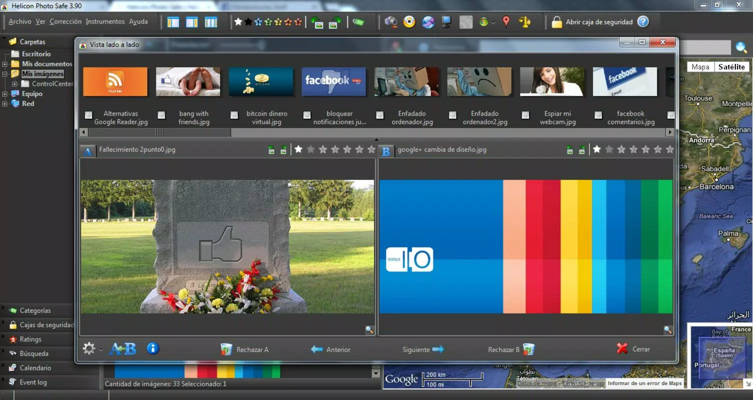Expand the Mis documentos folder node
The height and width of the screenshot is (400, 753).
[x=4, y=64]
